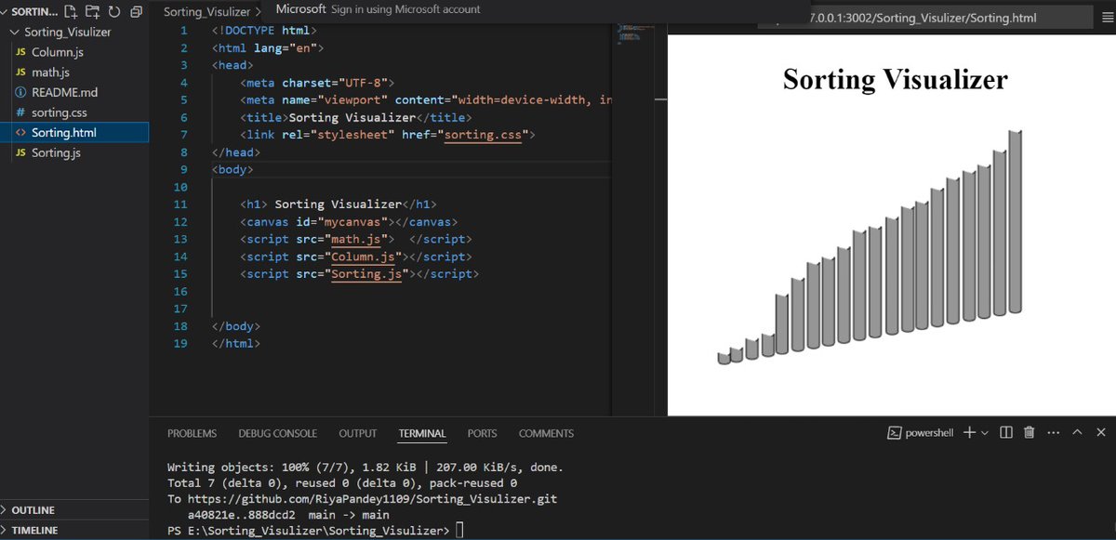This screenshot has height=540, width=1116.
Task: Click the tallest bar in the sorting canvas
Action: [1015, 222]
